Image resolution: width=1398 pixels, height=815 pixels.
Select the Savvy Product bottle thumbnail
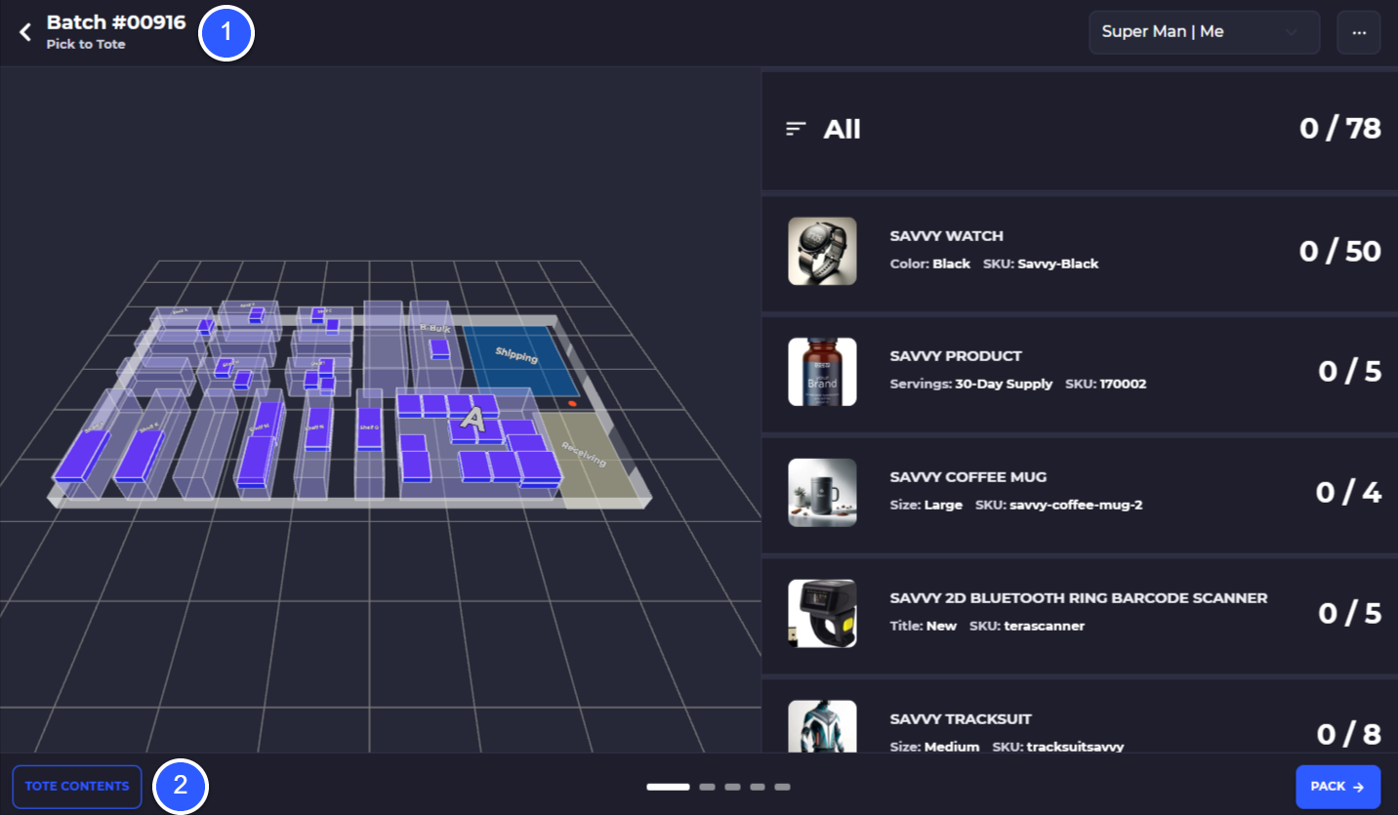(x=822, y=372)
